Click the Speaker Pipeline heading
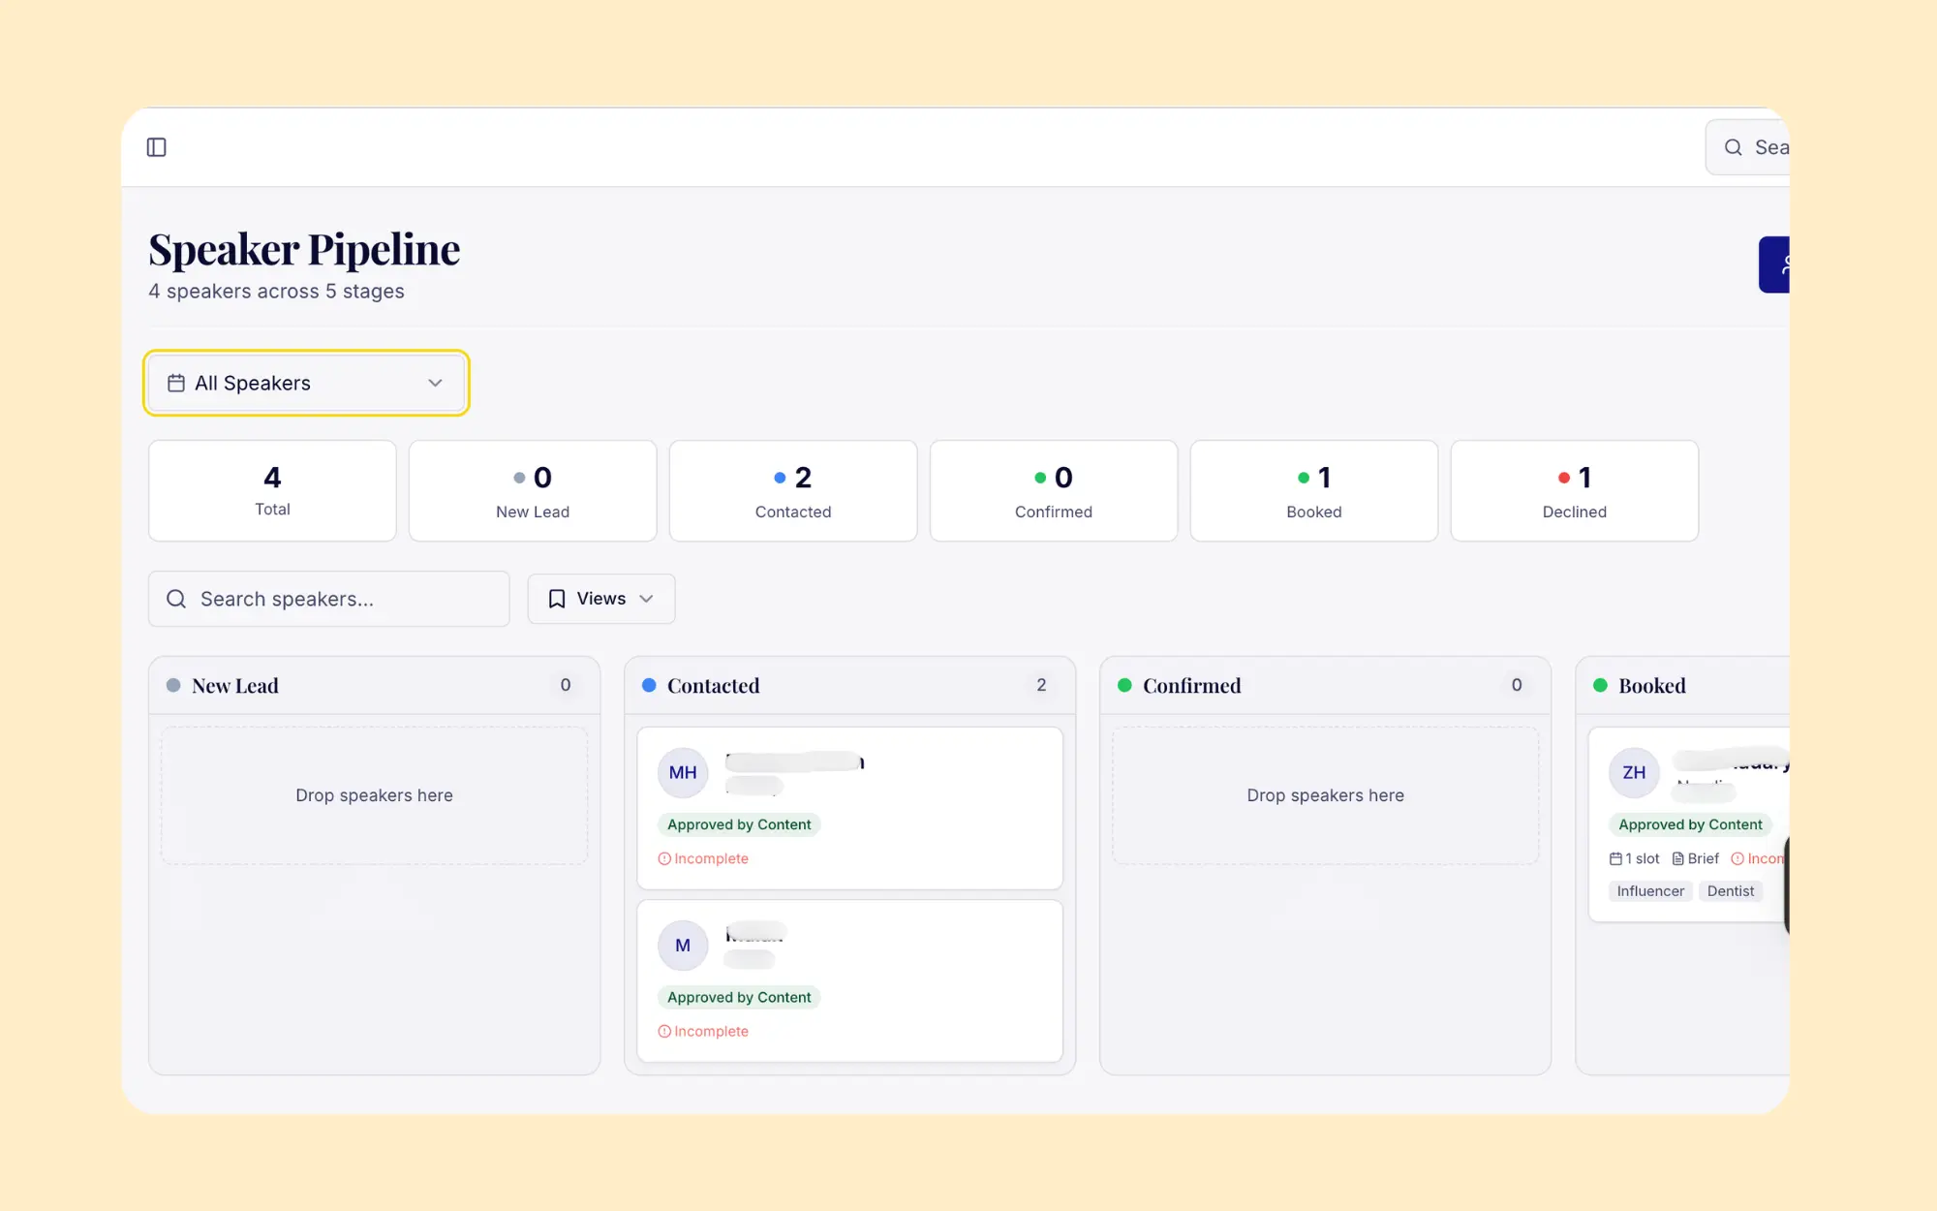Viewport: 1937px width, 1211px height. [x=304, y=249]
